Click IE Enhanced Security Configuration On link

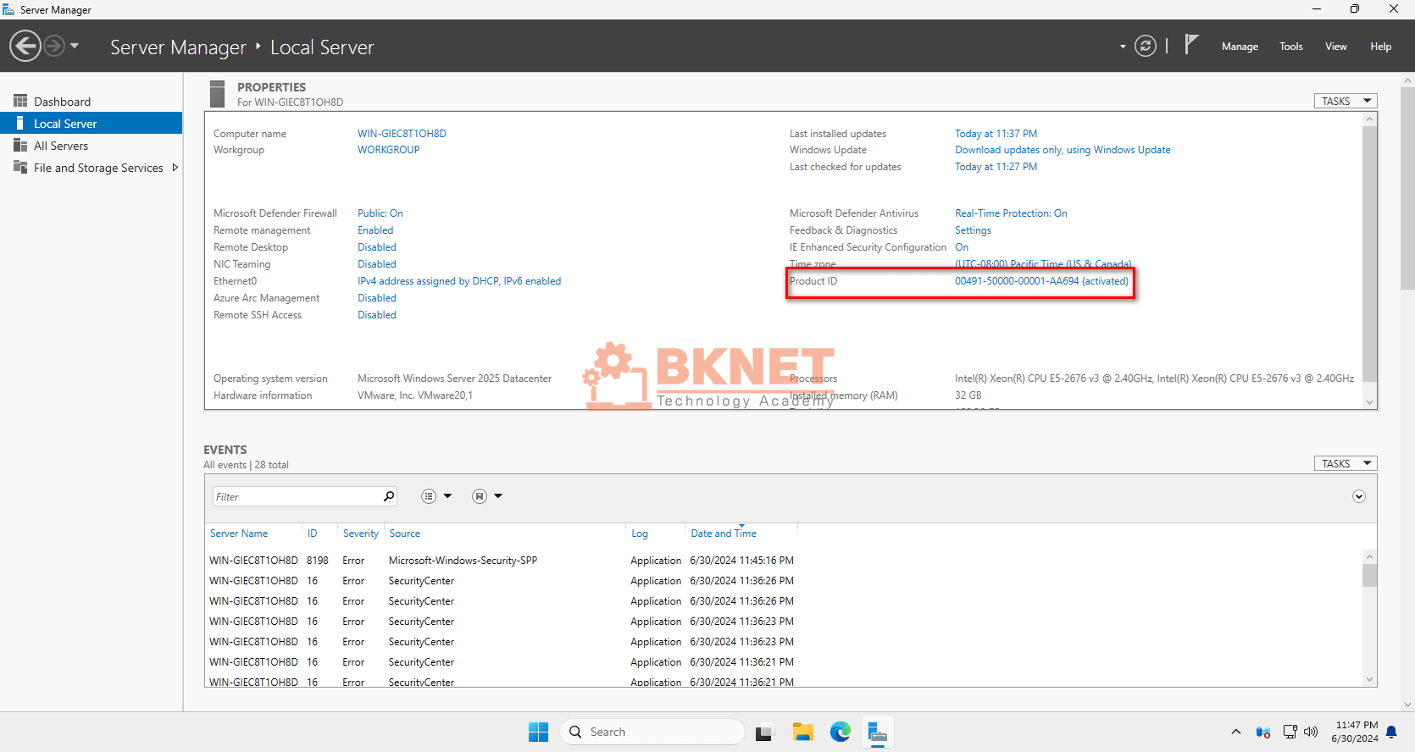coord(962,247)
